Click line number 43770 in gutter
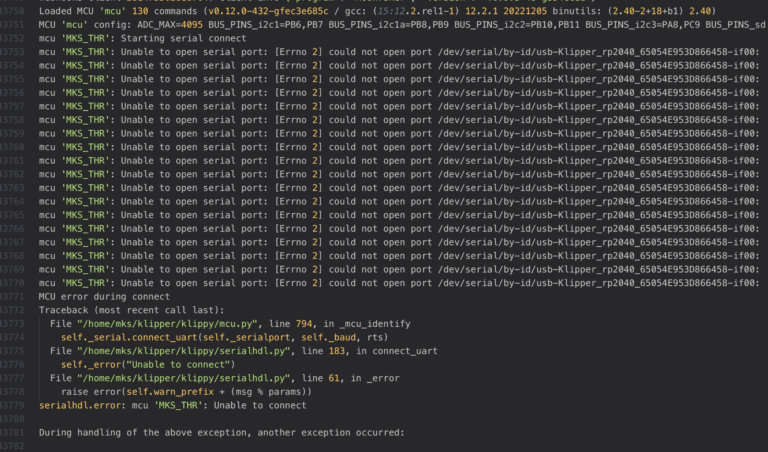The height and width of the screenshot is (452, 768). coord(12,283)
